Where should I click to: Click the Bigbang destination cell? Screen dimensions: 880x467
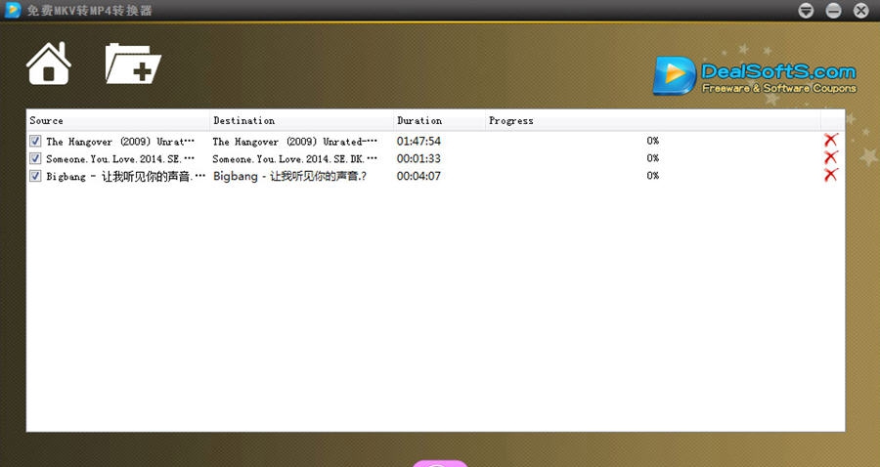click(289, 176)
